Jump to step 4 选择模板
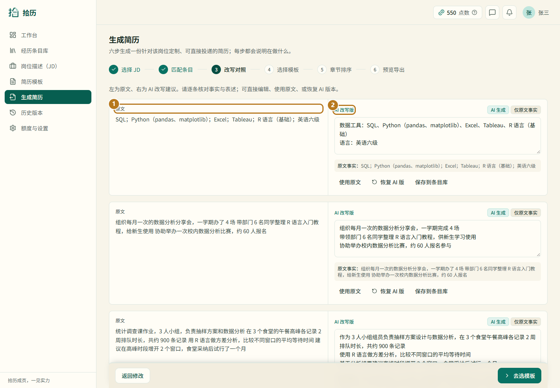This screenshot has height=388, width=560. 282,69
